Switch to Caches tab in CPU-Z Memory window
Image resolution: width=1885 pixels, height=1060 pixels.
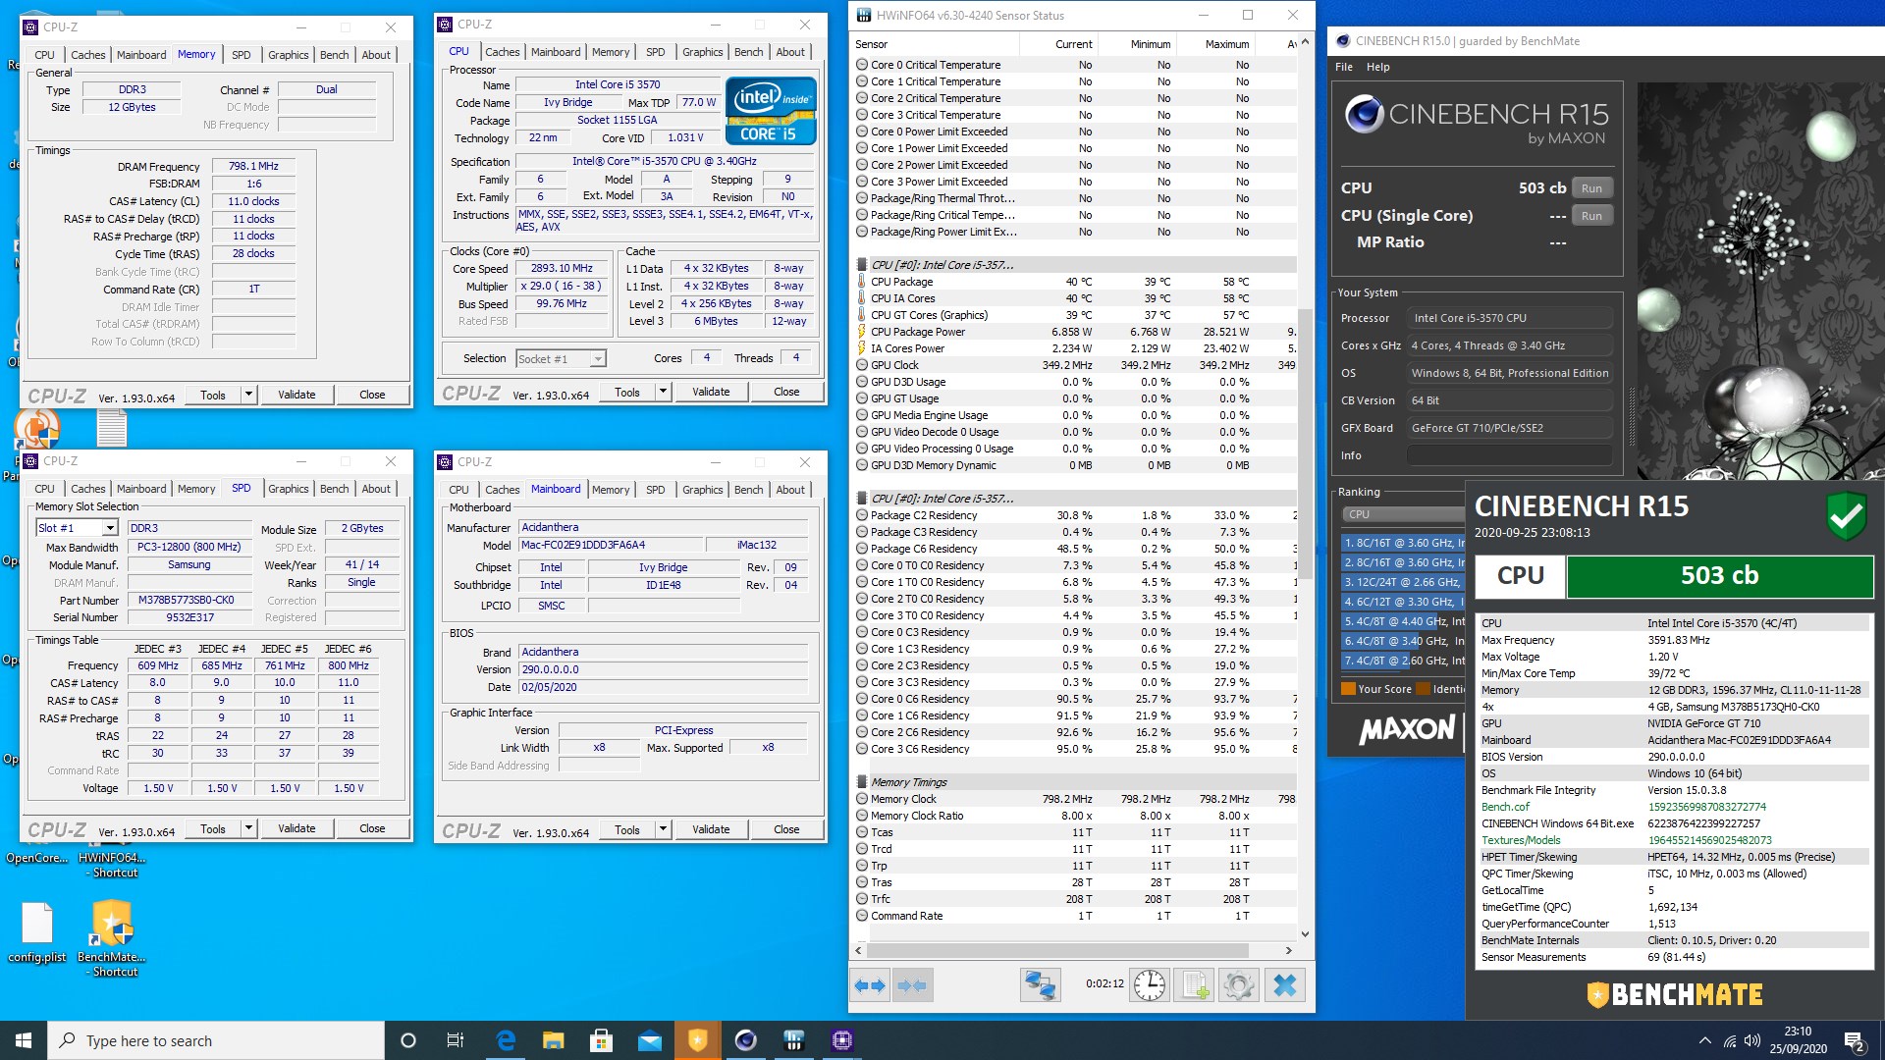coord(88,55)
